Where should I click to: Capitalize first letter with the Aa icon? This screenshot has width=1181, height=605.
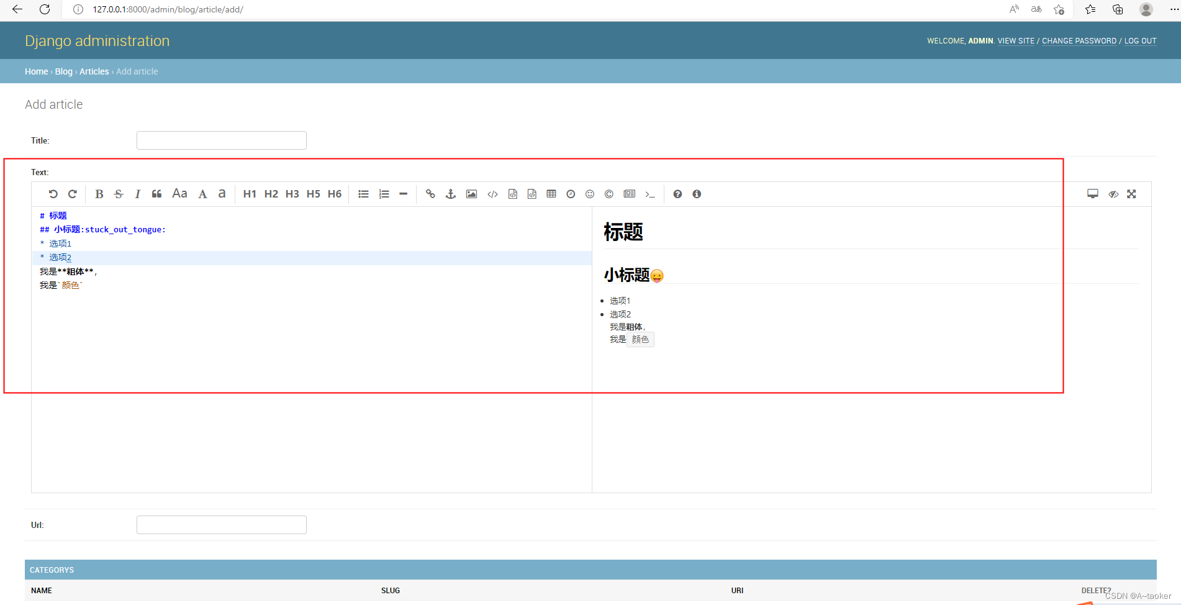(x=179, y=194)
